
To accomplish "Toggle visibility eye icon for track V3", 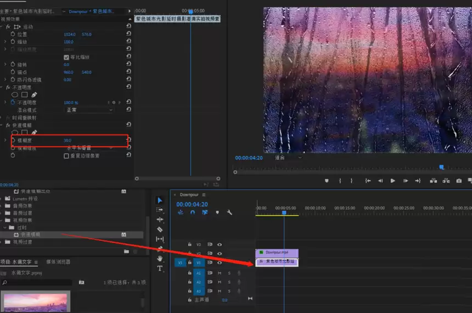I will (x=219, y=244).
